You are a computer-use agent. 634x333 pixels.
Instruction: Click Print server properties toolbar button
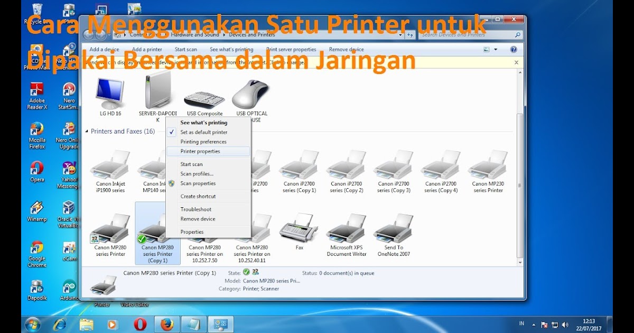pos(291,50)
